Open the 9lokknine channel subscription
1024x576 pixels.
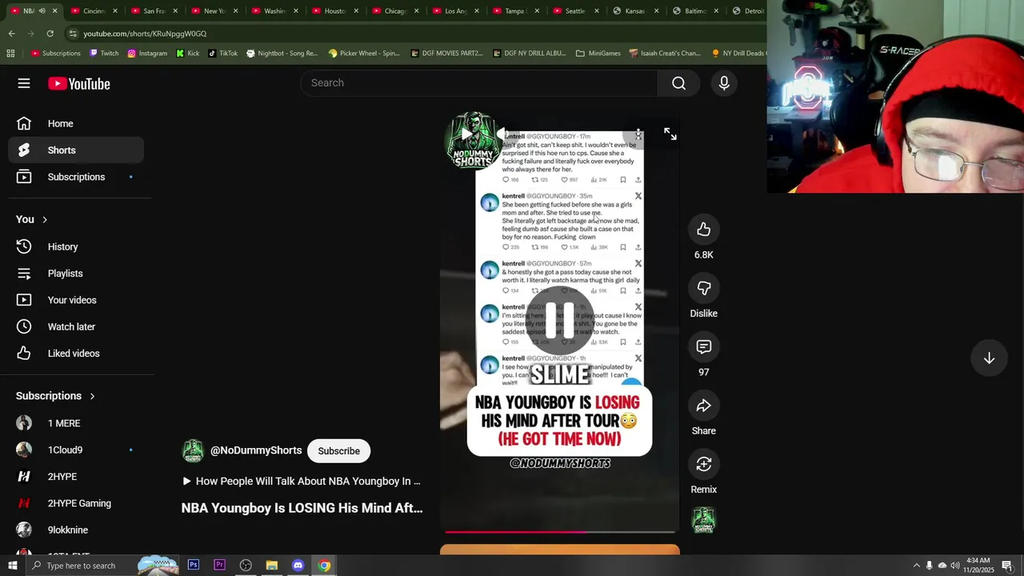(x=76, y=530)
